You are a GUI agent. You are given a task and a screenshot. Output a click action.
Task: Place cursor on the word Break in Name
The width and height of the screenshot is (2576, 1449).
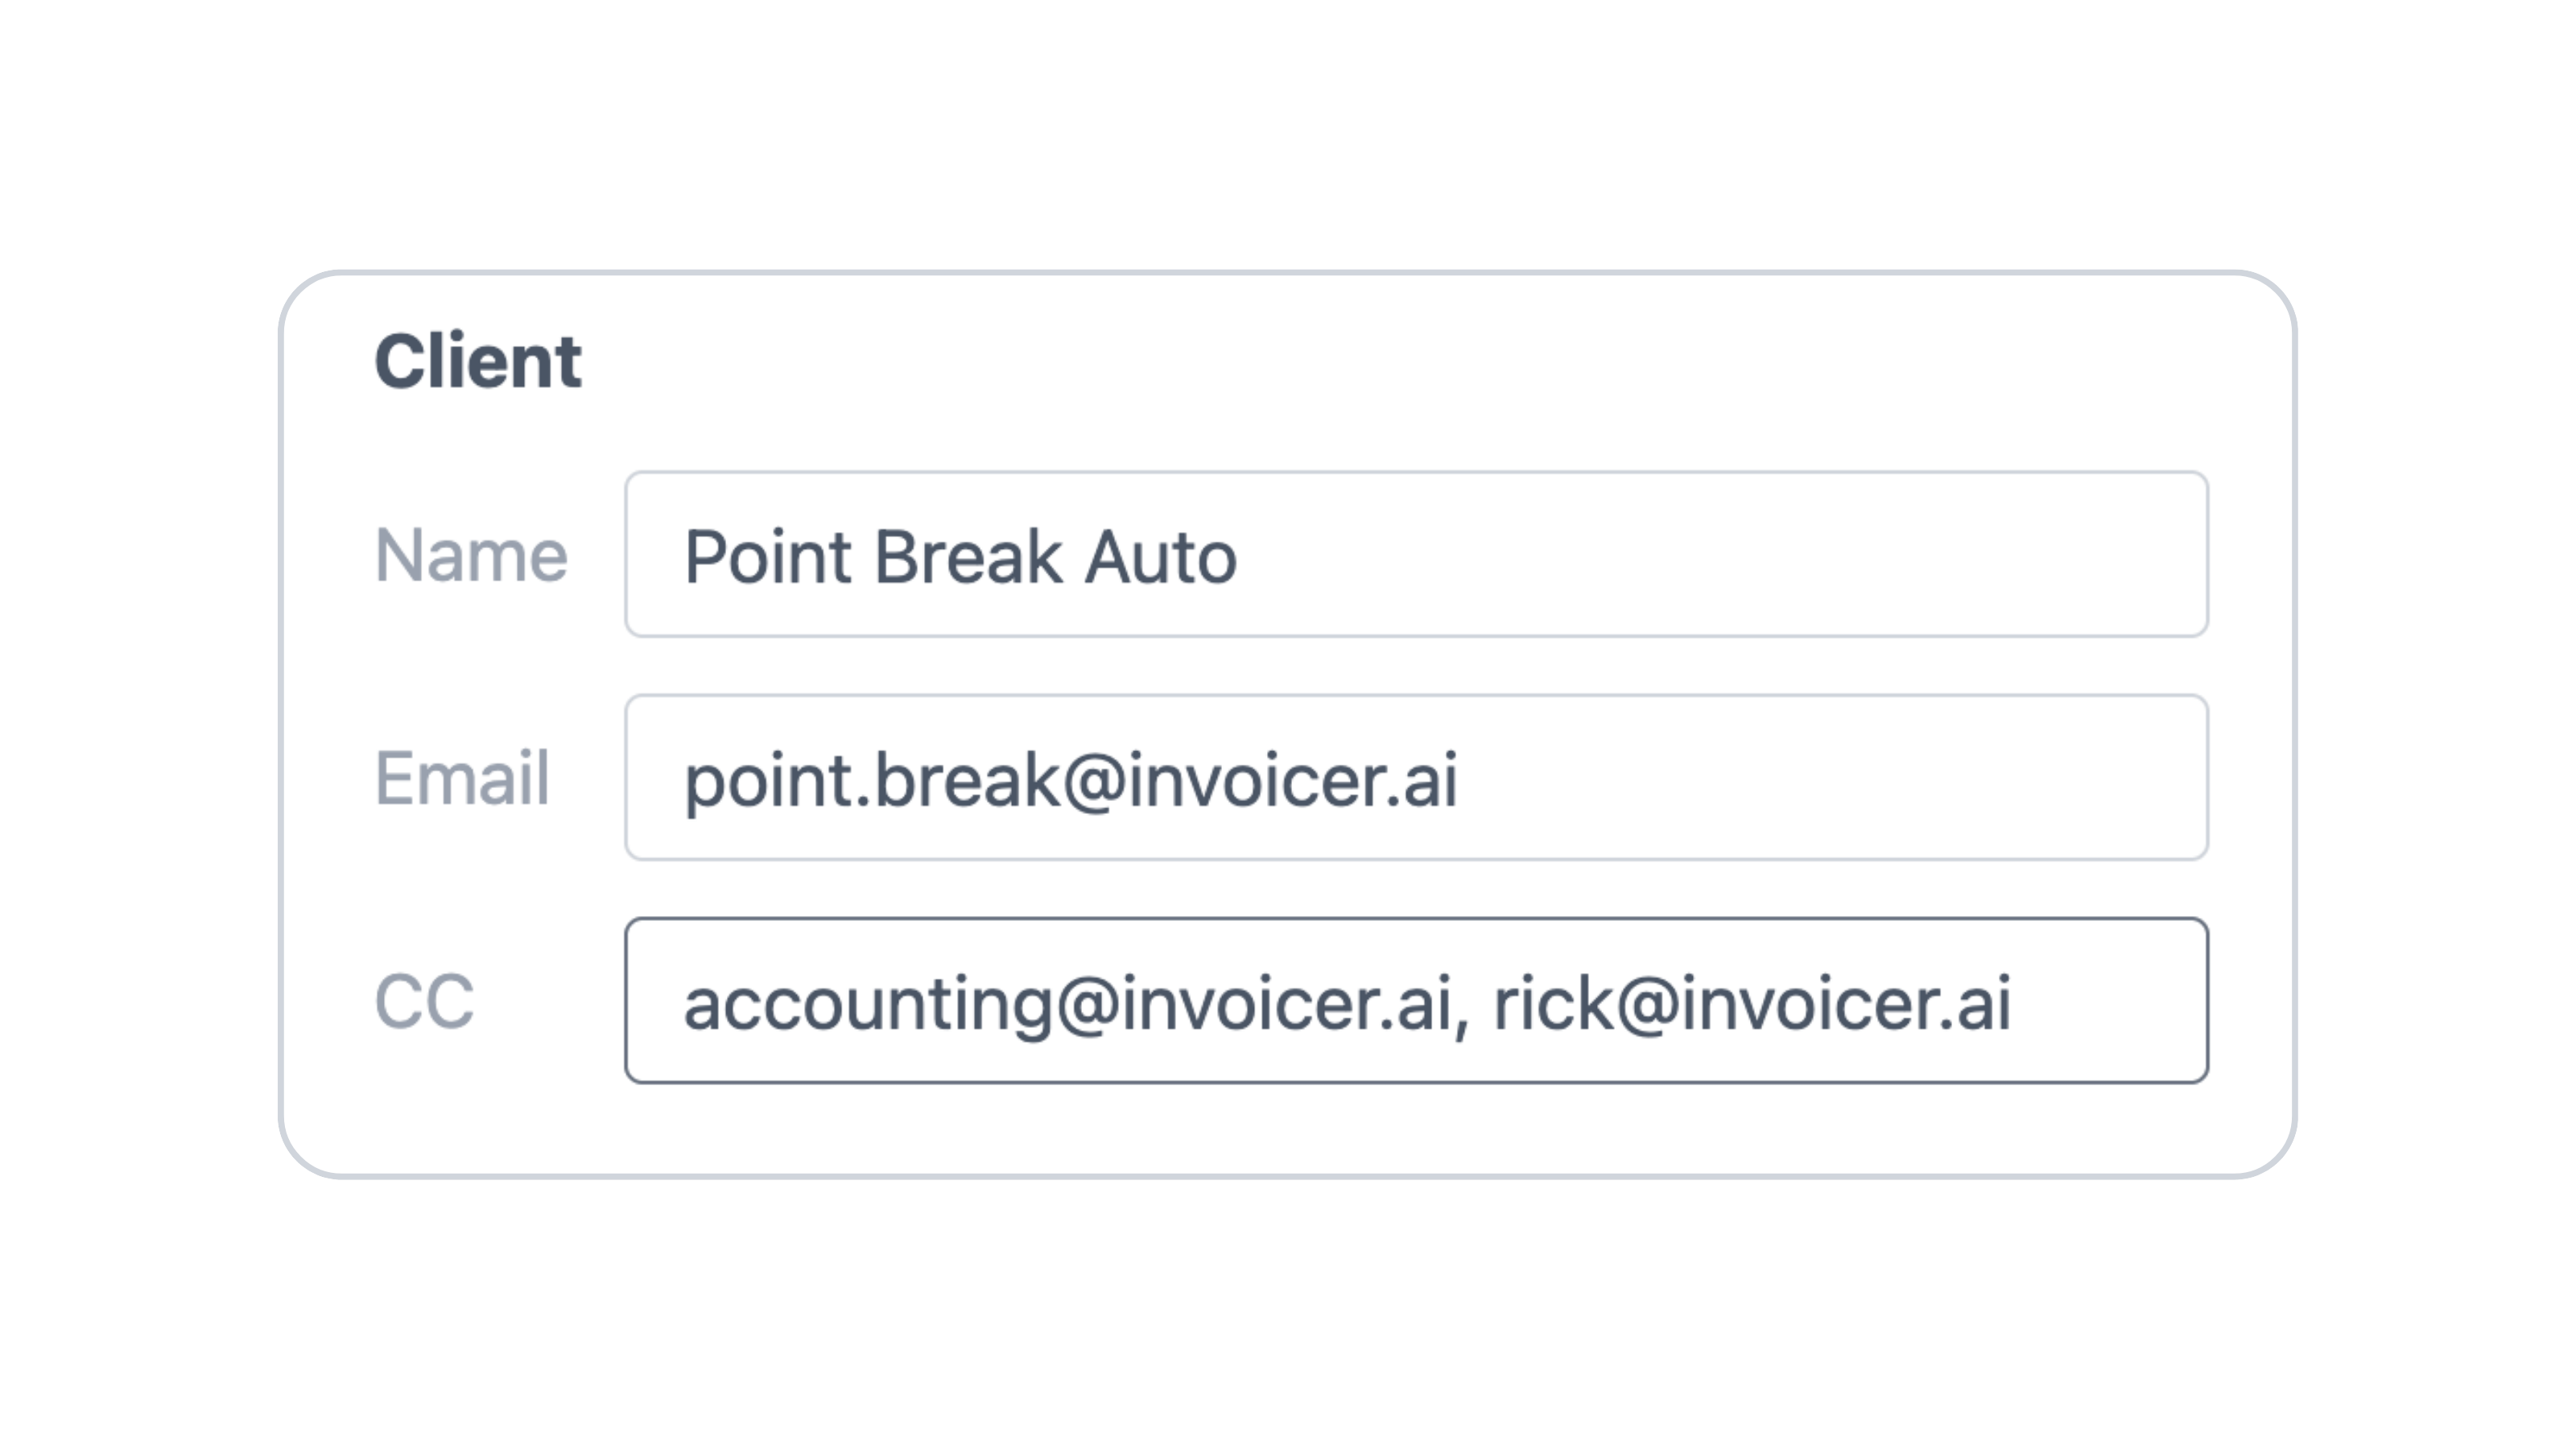pyautogui.click(x=967, y=557)
